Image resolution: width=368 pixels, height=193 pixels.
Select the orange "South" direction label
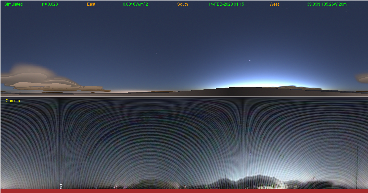(183, 4)
